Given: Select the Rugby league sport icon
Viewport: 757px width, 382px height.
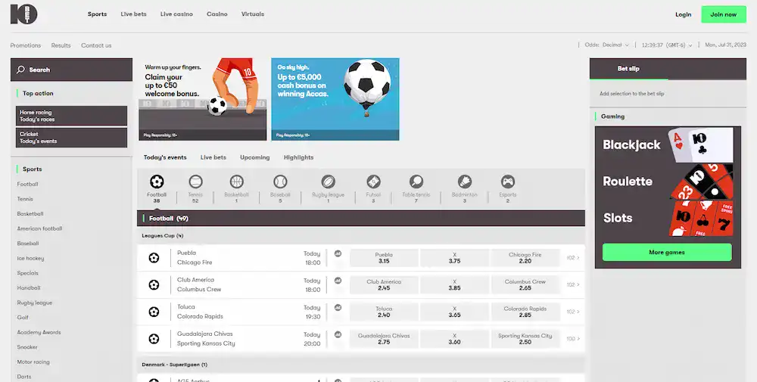Looking at the screenshot, I should click(x=329, y=182).
